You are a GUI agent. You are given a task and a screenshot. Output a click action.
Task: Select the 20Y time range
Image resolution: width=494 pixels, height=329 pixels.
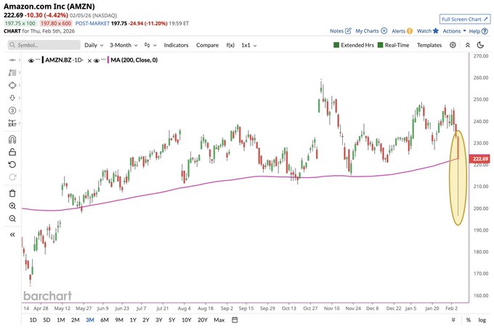pos(203,320)
